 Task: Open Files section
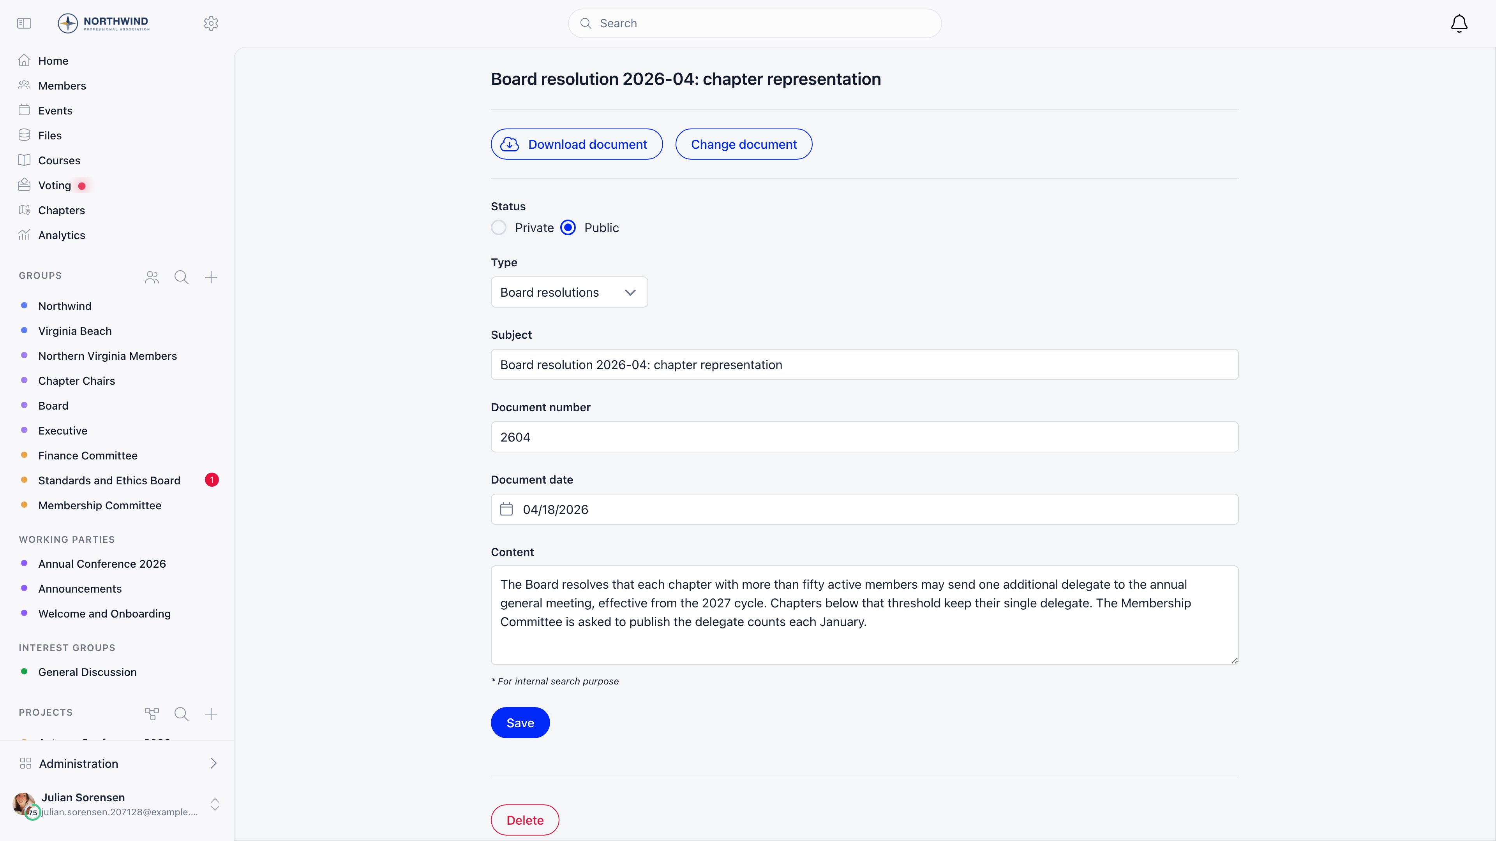(50, 135)
